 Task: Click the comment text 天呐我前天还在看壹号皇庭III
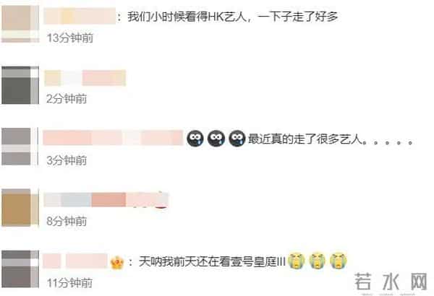(x=212, y=261)
